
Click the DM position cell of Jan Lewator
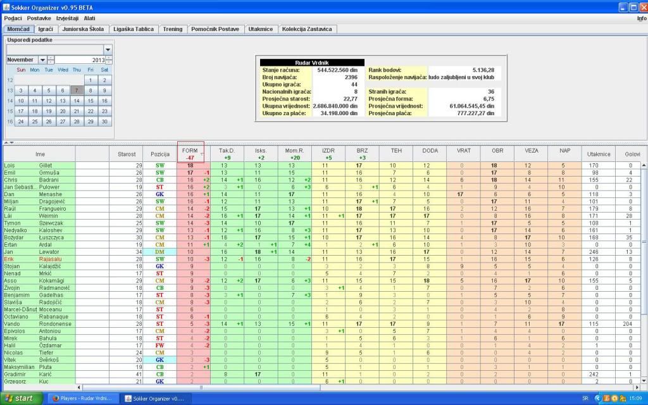[160, 252]
